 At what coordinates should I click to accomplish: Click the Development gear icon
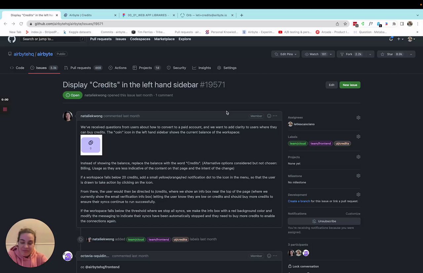[358, 195]
